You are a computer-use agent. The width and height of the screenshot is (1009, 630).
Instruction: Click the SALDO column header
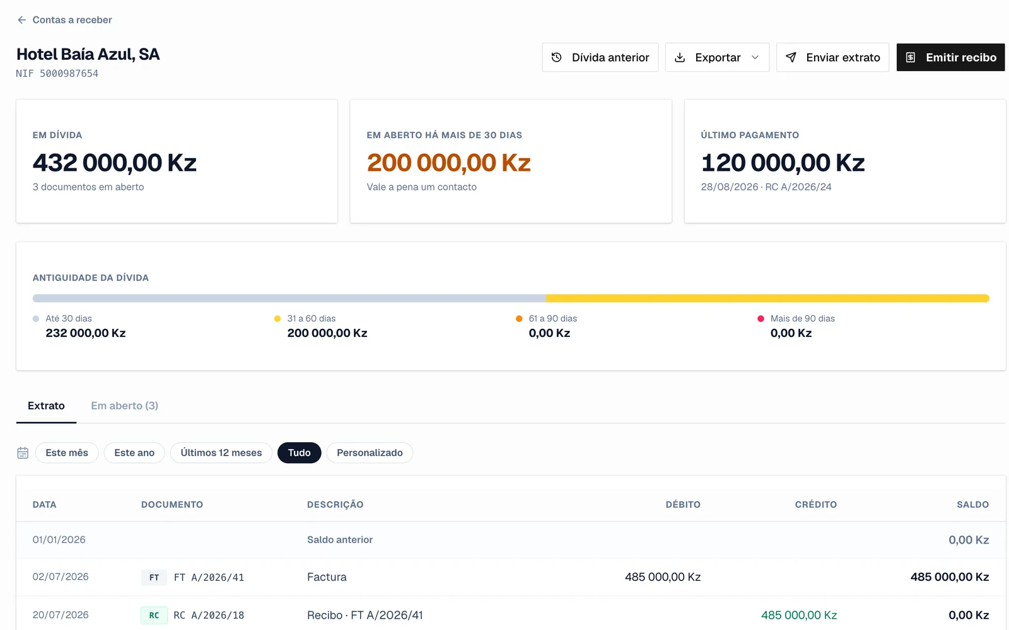(x=972, y=505)
